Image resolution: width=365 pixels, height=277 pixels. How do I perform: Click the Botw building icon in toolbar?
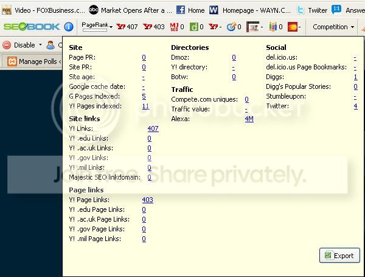click(252, 27)
